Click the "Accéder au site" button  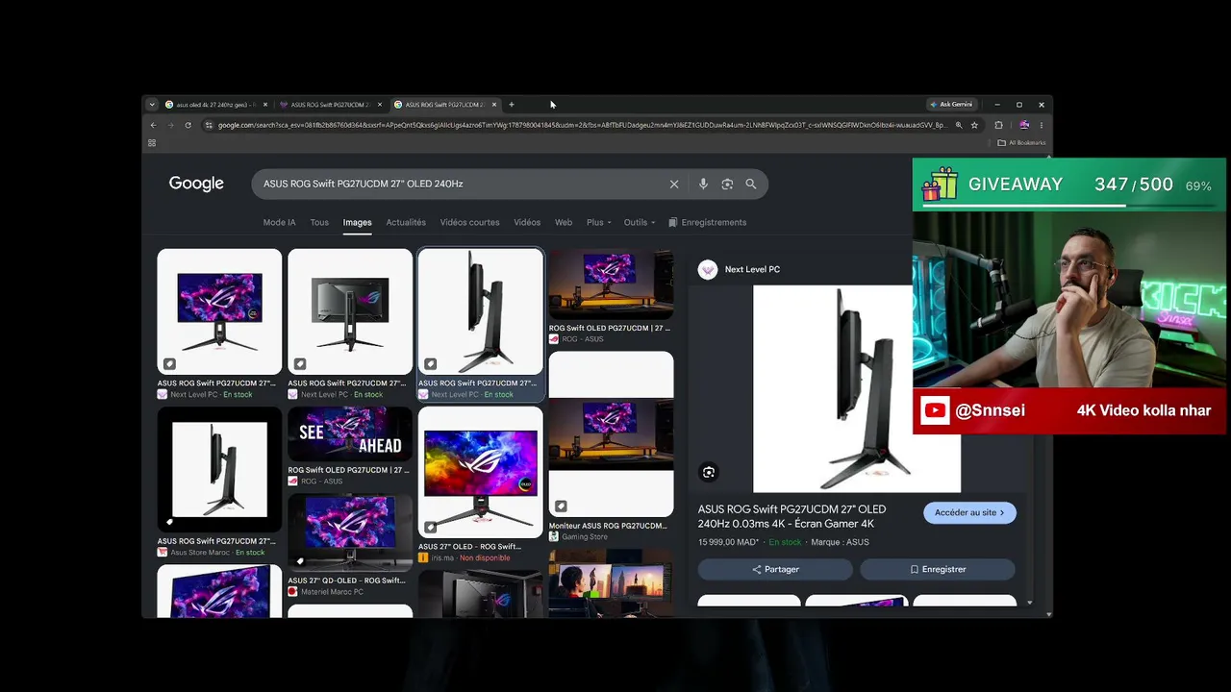coord(969,512)
